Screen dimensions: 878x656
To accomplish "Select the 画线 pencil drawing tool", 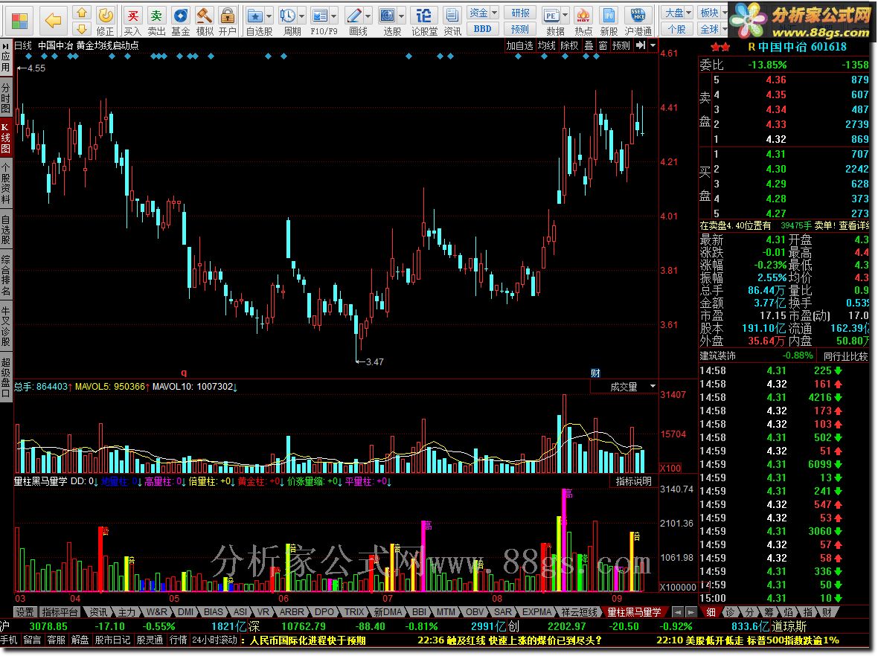I will click(354, 16).
